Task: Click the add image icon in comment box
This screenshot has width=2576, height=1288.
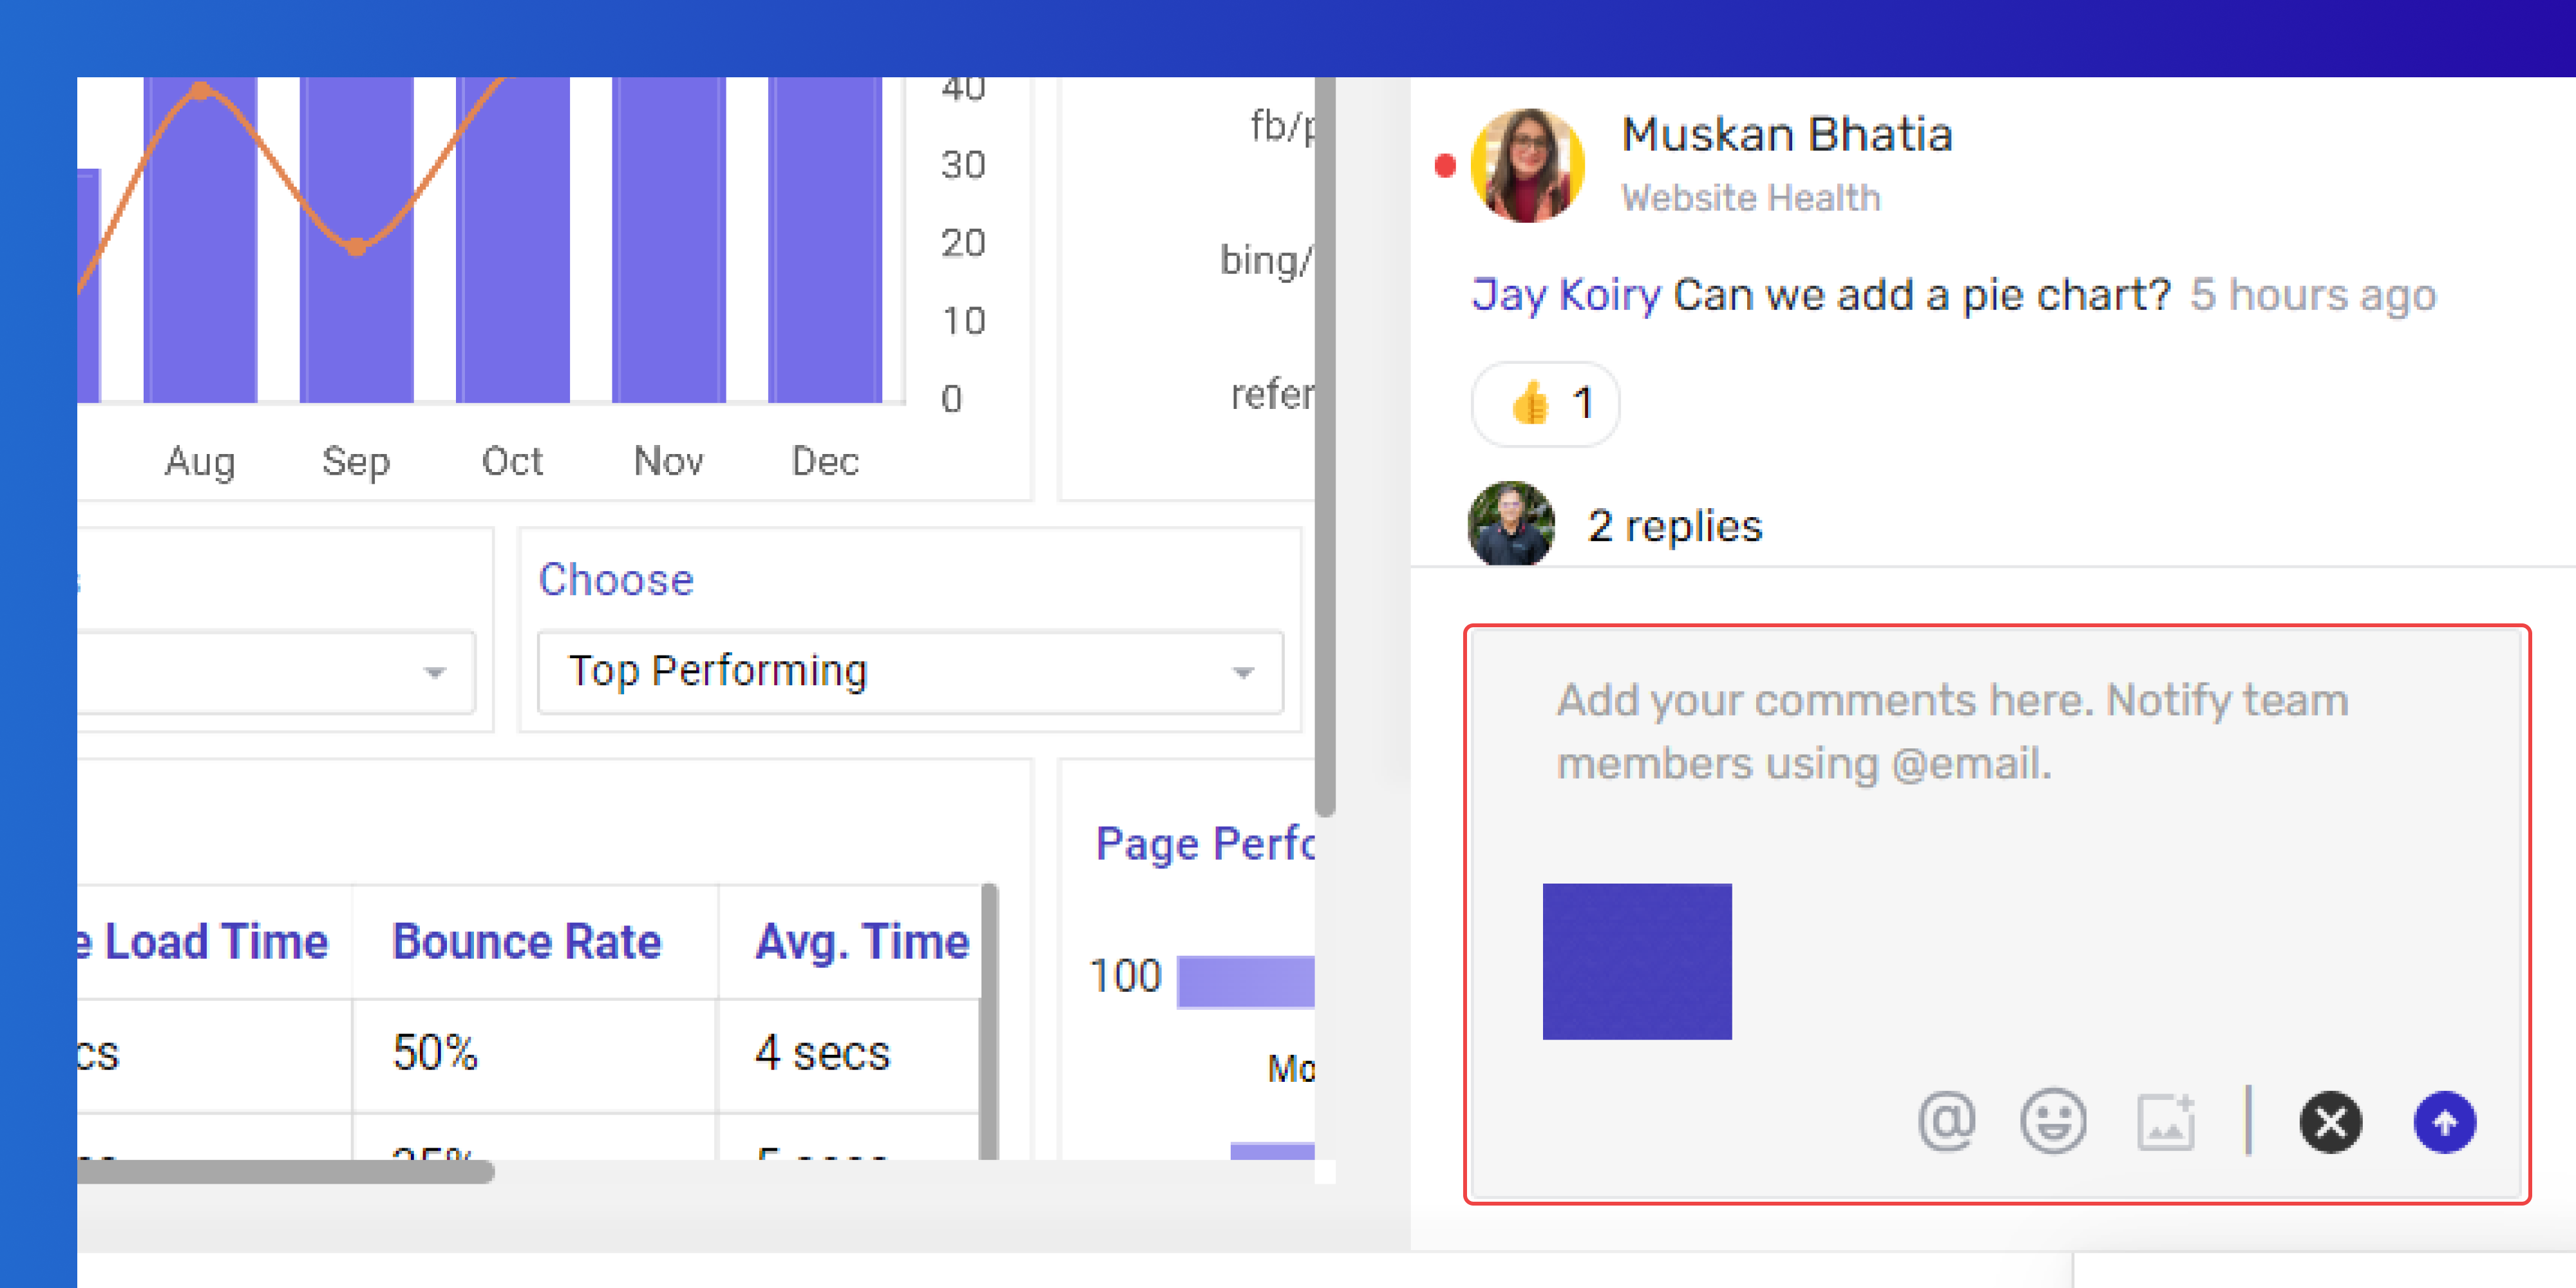Action: pos(2166,1122)
